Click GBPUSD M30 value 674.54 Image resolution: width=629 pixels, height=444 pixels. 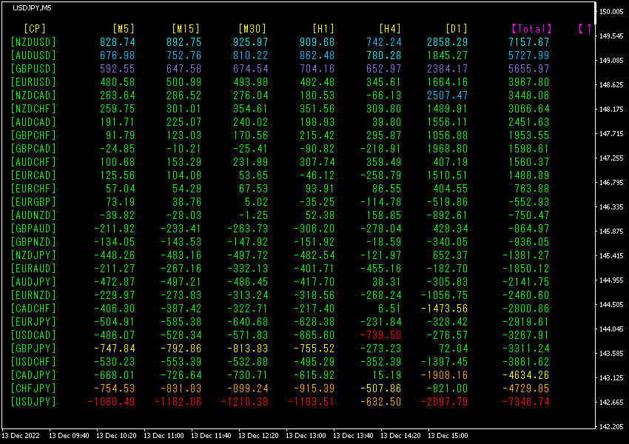click(x=251, y=69)
